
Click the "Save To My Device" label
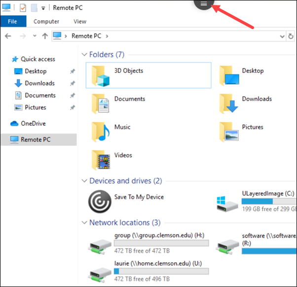(x=139, y=197)
